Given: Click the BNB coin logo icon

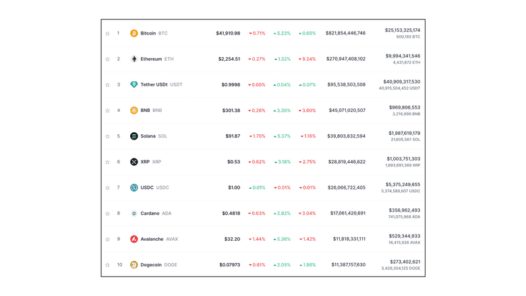Looking at the screenshot, I should (134, 111).
